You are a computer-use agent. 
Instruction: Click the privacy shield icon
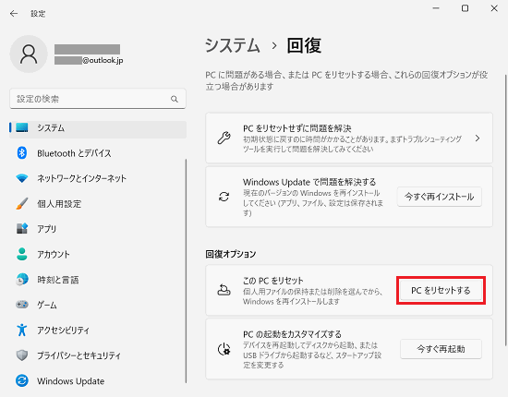(22, 355)
